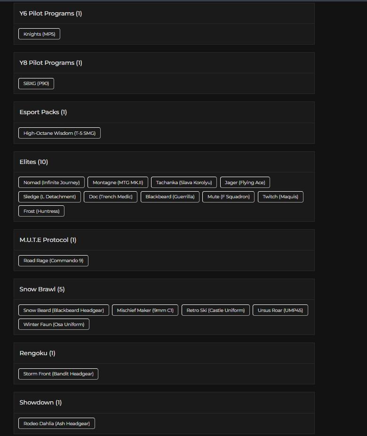Screen dimensions: 367x436
Task: Click Road Rage (Commando 9) item
Action: [x=53, y=261]
